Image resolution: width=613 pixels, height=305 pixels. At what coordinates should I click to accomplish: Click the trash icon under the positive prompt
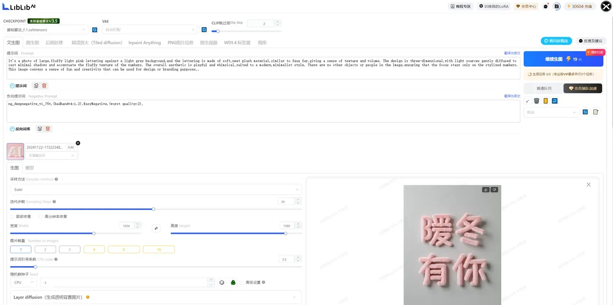coord(44,86)
